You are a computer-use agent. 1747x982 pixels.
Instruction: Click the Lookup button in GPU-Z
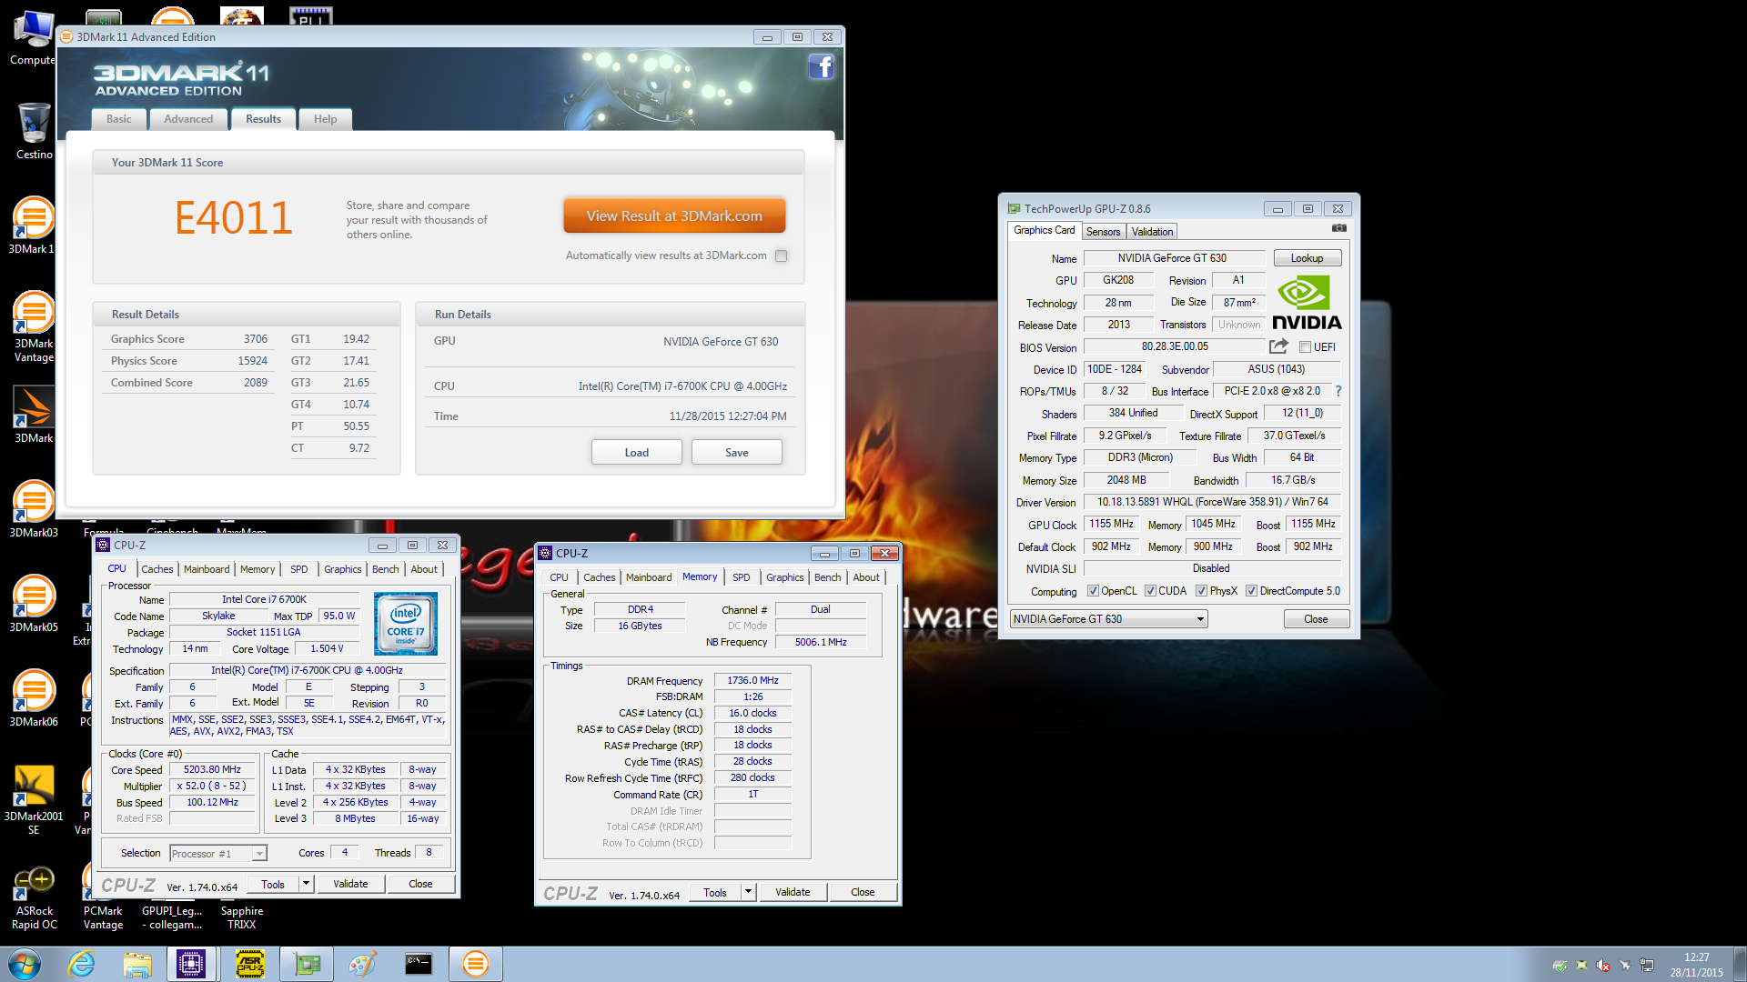pos(1307,258)
